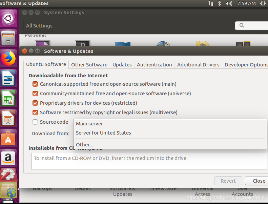Open the sound volume indicator
Viewport: 268px width, 204px height.
229,3
